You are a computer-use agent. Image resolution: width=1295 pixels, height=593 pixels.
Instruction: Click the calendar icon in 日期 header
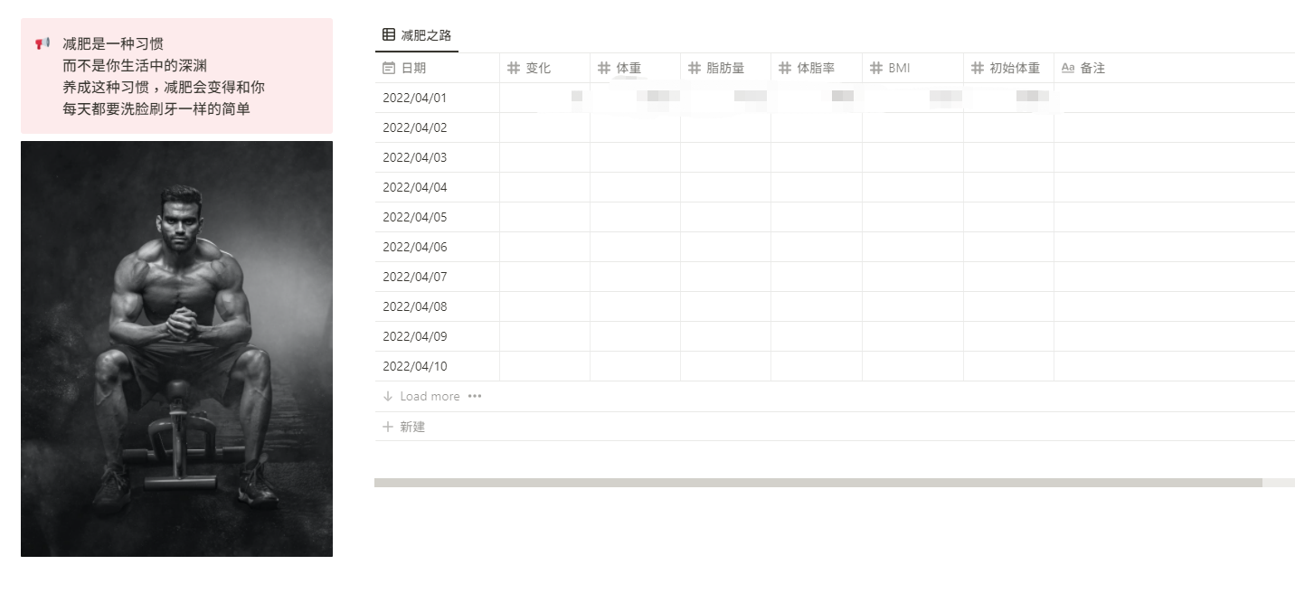[x=389, y=68]
